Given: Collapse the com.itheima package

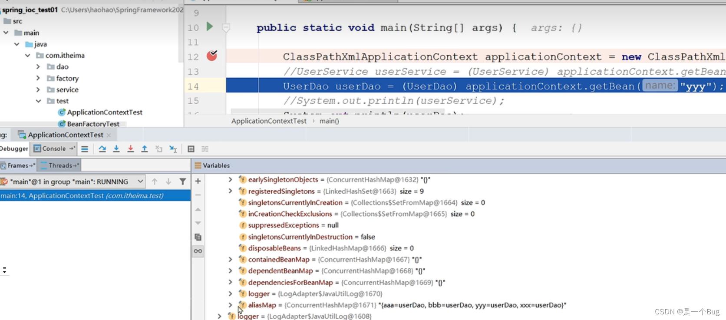Looking at the screenshot, I should [28, 55].
